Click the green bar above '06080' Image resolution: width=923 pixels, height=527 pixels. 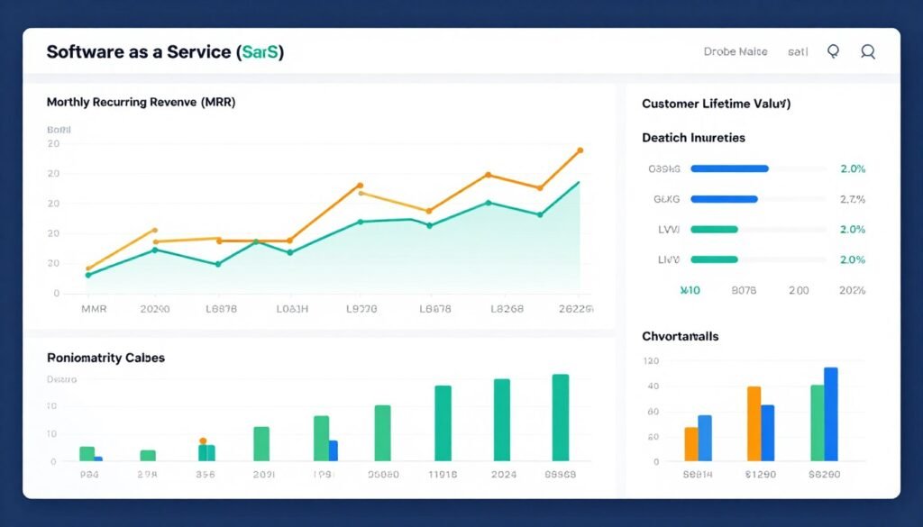click(382, 433)
